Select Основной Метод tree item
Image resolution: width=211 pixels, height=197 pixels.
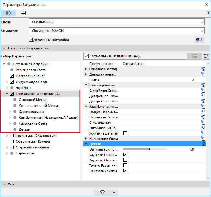[x=33, y=100]
